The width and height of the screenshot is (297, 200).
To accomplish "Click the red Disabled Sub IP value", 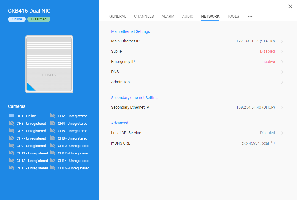I will [267, 51].
